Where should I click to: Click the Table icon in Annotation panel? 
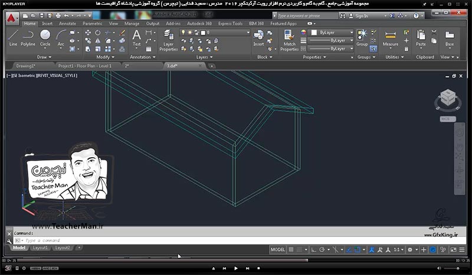tap(149, 49)
